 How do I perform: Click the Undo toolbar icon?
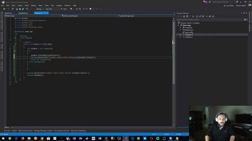27,9
